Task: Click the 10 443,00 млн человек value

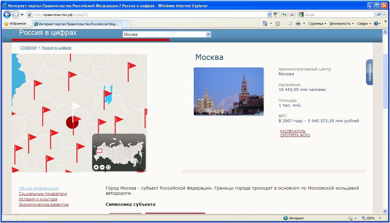Action: 302,90
